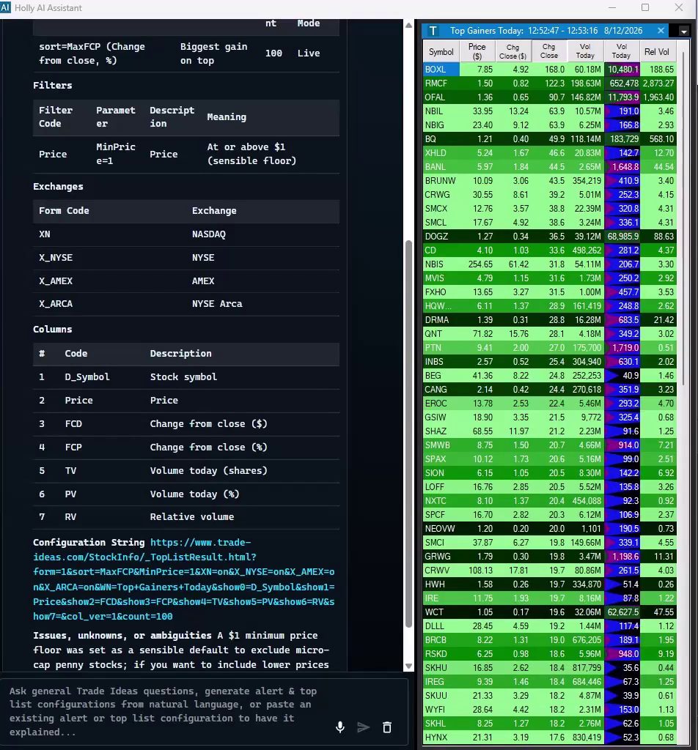Click the Holly AI Assistant app icon

(5, 7)
